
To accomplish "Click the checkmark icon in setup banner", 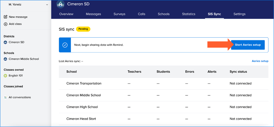I will tap(65, 45).
